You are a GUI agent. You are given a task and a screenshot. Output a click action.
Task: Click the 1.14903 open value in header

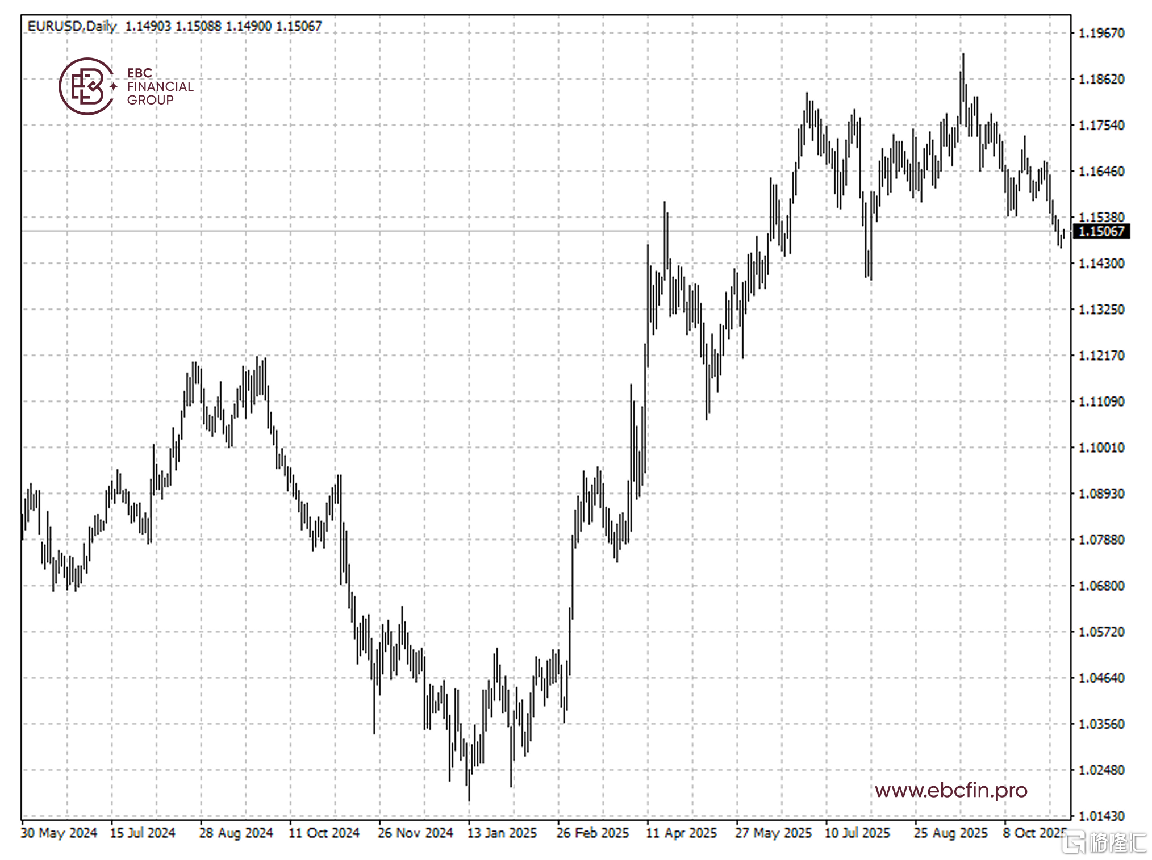(x=148, y=26)
